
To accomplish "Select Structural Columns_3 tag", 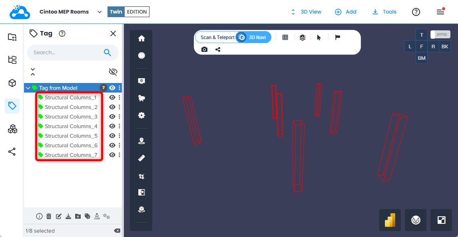I will (x=71, y=117).
